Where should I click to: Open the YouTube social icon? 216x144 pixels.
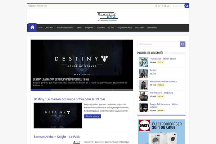[x=168, y=6]
